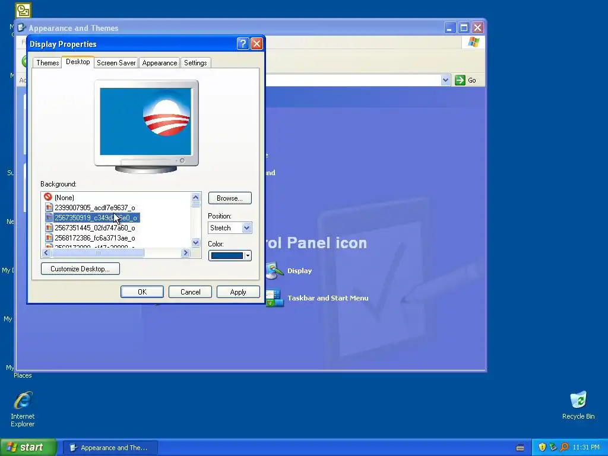
Task: Click the security shield tray icon
Action: click(542, 447)
